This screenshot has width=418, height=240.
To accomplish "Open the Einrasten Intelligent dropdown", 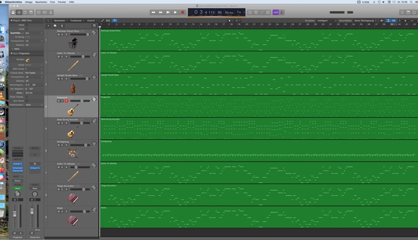I will click(x=327, y=21).
